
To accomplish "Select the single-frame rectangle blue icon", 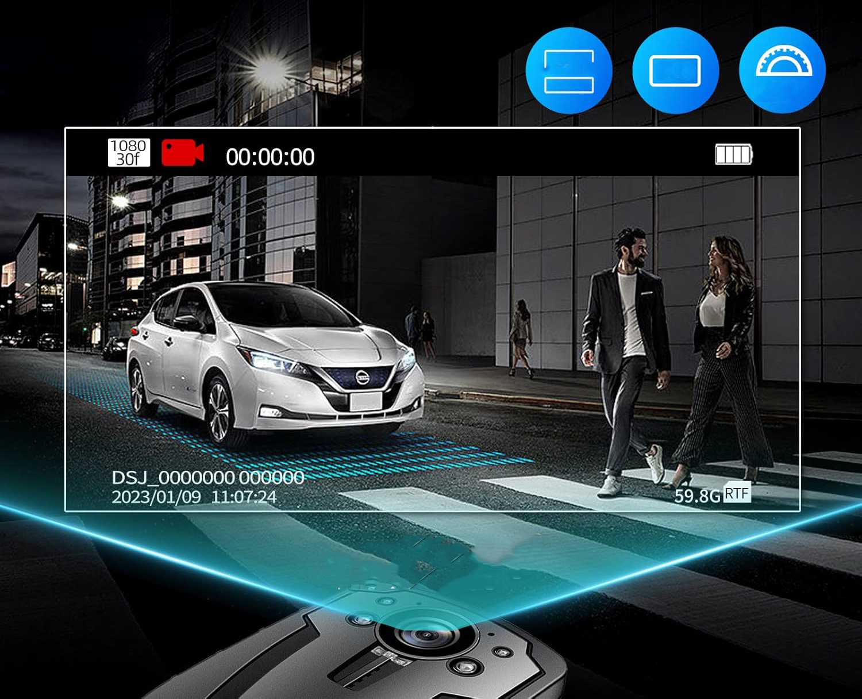I will (675, 71).
